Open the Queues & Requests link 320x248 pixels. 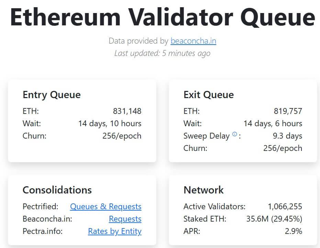(106, 206)
